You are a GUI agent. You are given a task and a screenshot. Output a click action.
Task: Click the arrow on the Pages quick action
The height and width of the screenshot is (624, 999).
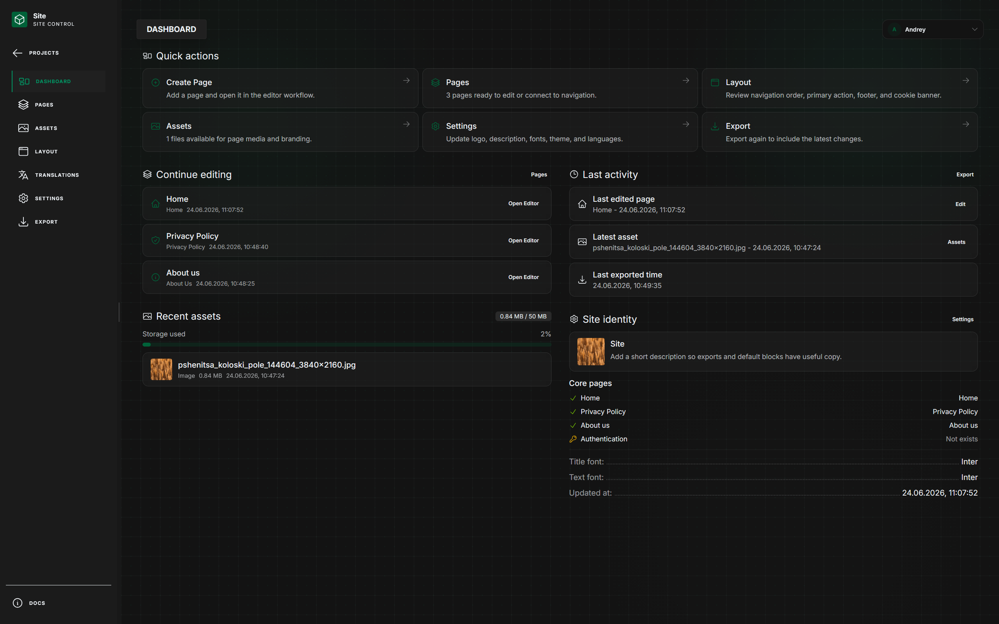coord(686,80)
